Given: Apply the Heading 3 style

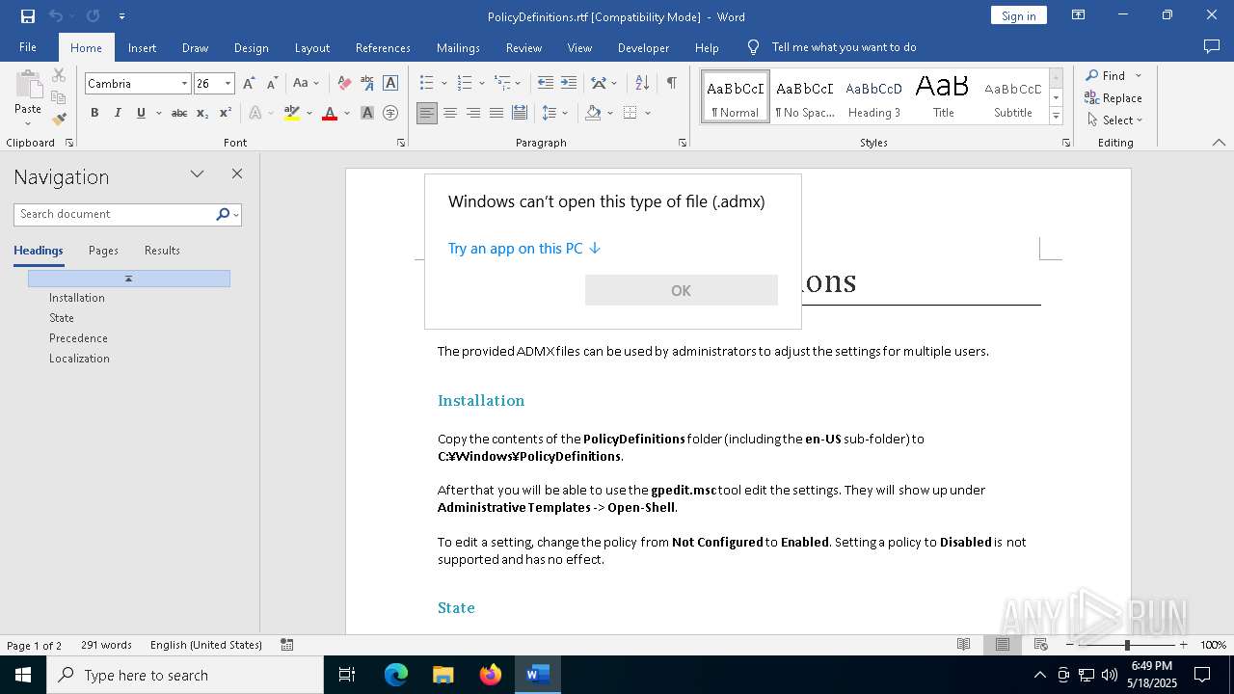Looking at the screenshot, I should 874,96.
